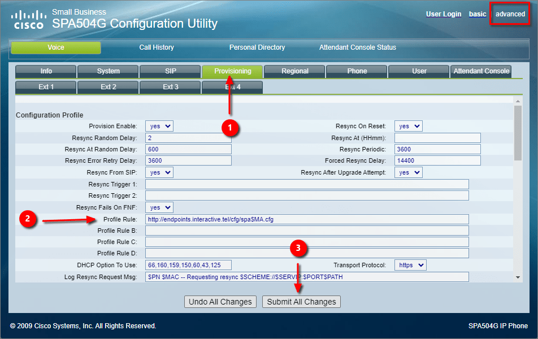Open the Resync After Upgrade Attempt dropdown
Image resolution: width=538 pixels, height=339 pixels.
[408, 172]
